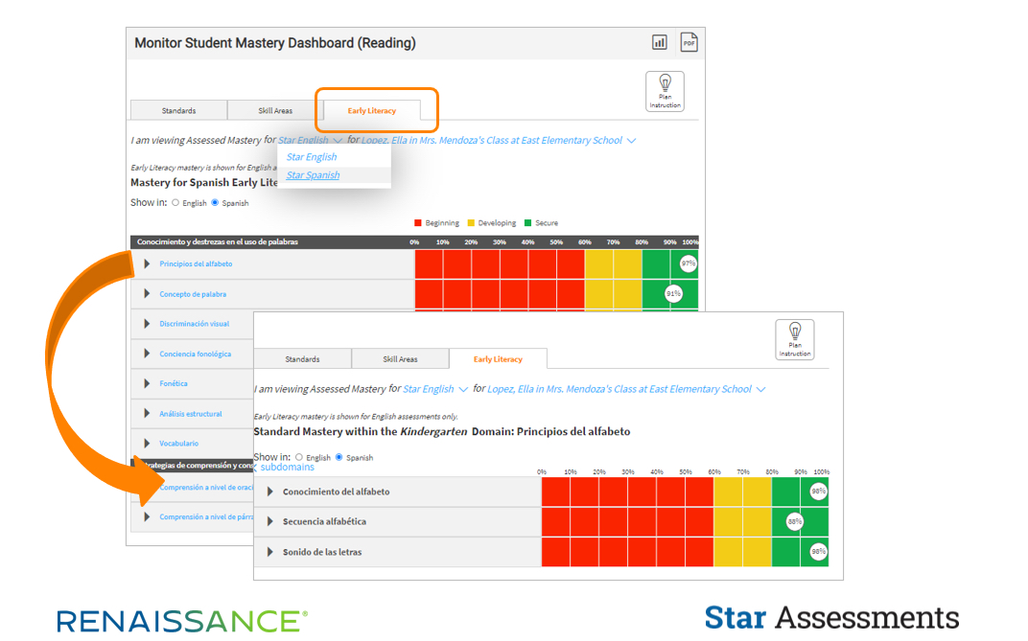Expand the Vocabulario row
Image resolution: width=1028 pixels, height=641 pixels.
[x=147, y=444]
